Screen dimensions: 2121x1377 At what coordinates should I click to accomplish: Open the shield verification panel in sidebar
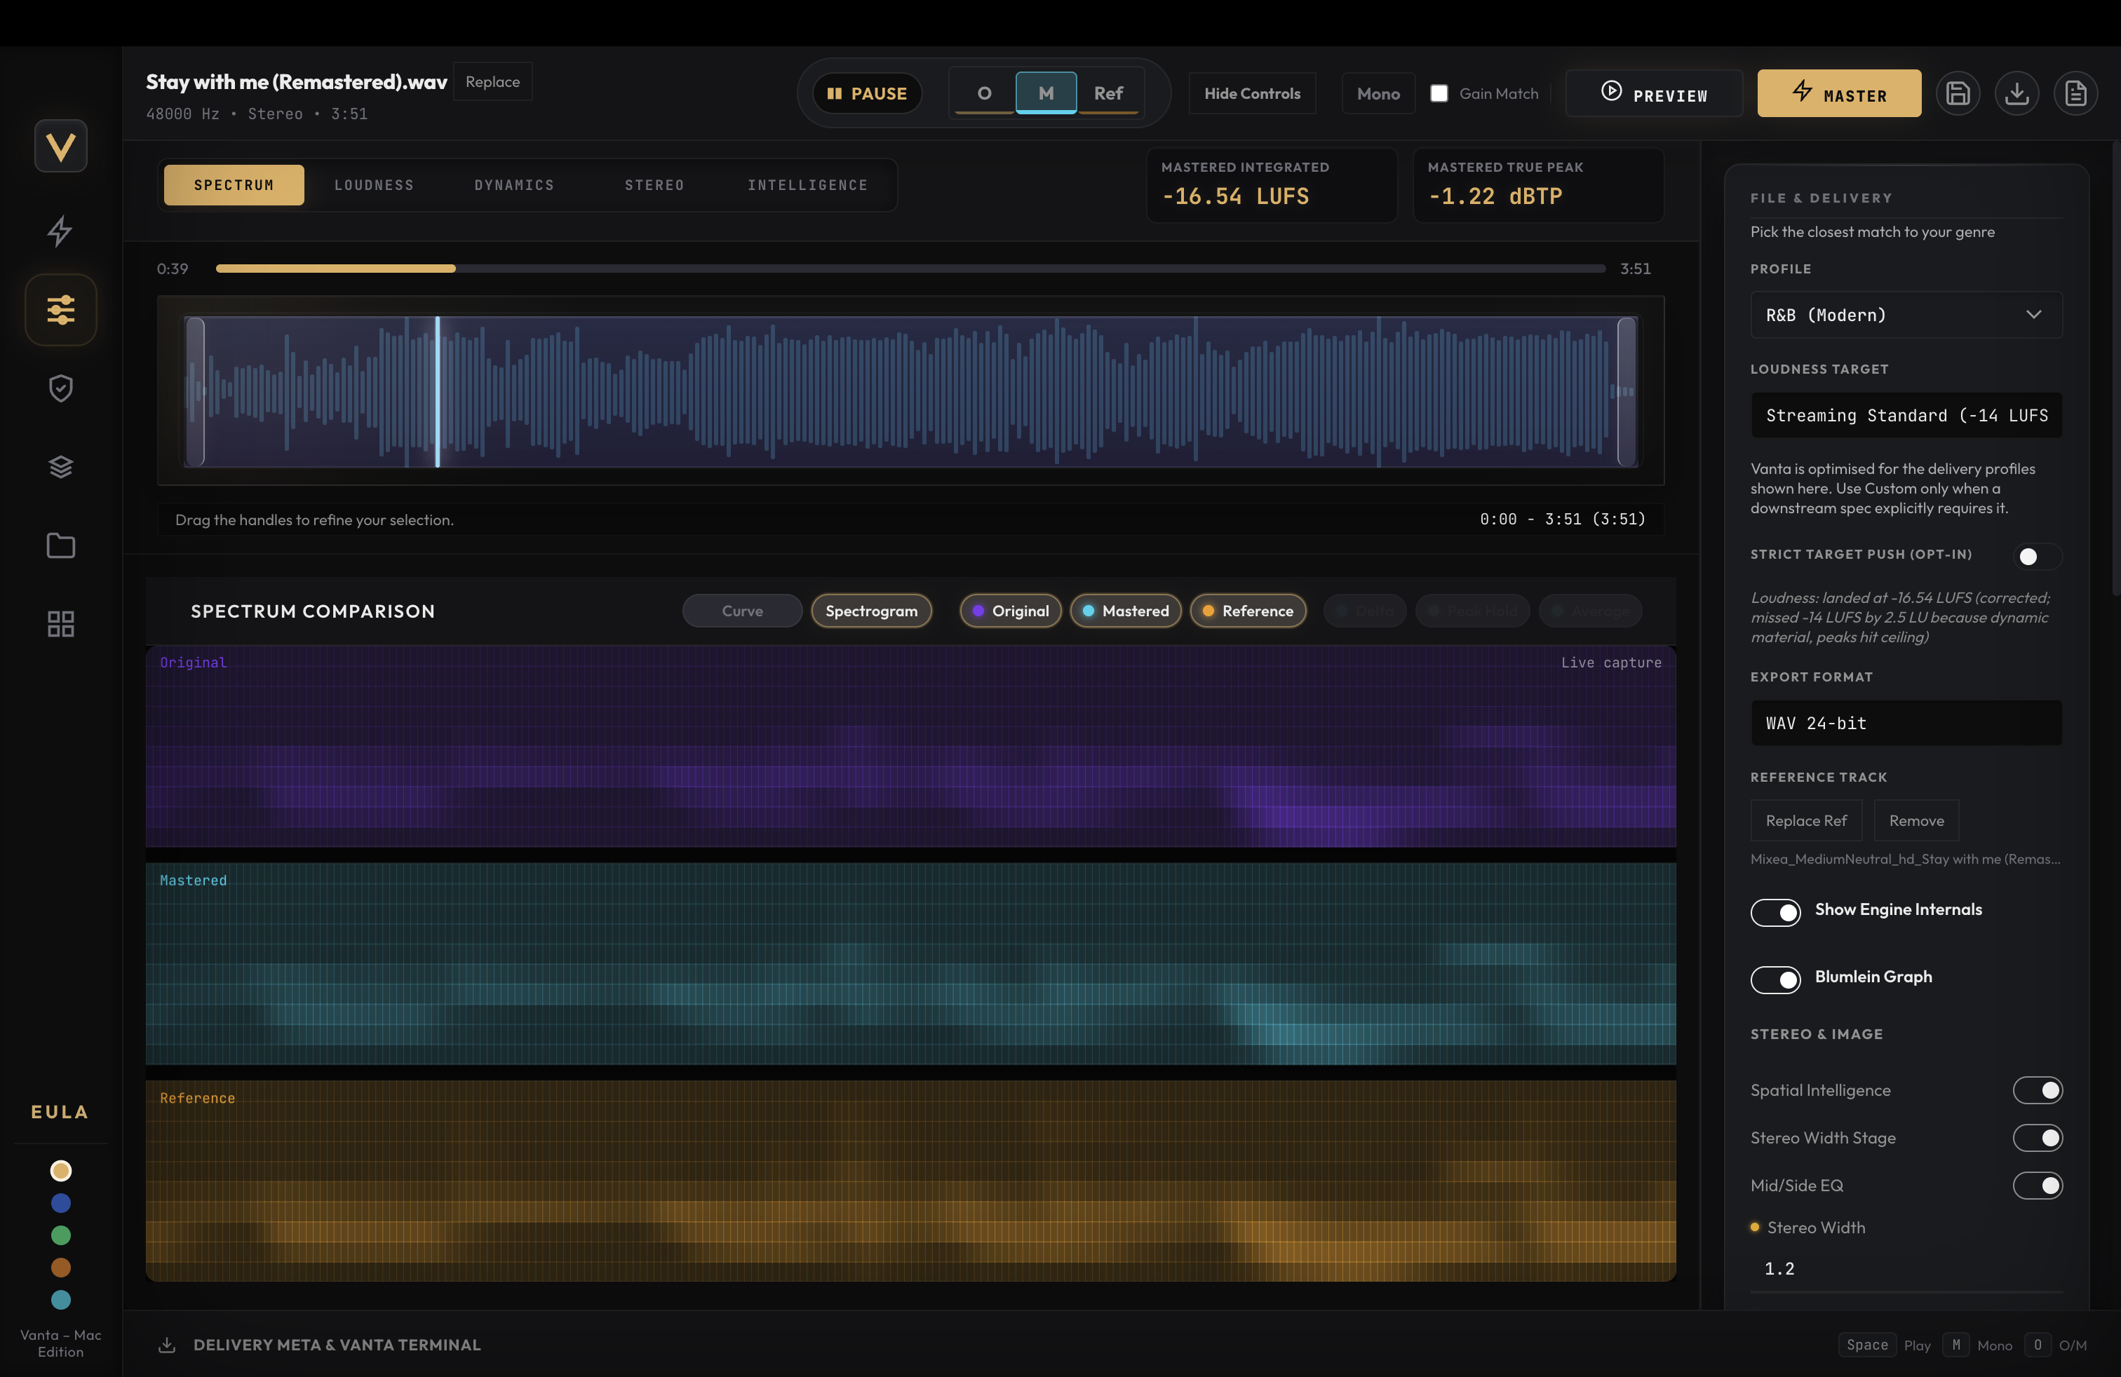tap(60, 388)
